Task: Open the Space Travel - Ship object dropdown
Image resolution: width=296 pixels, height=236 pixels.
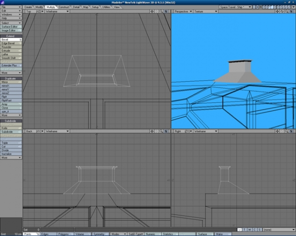Action: tap(235, 7)
